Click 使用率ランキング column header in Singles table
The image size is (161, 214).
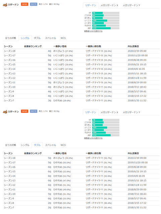tap(33, 46)
